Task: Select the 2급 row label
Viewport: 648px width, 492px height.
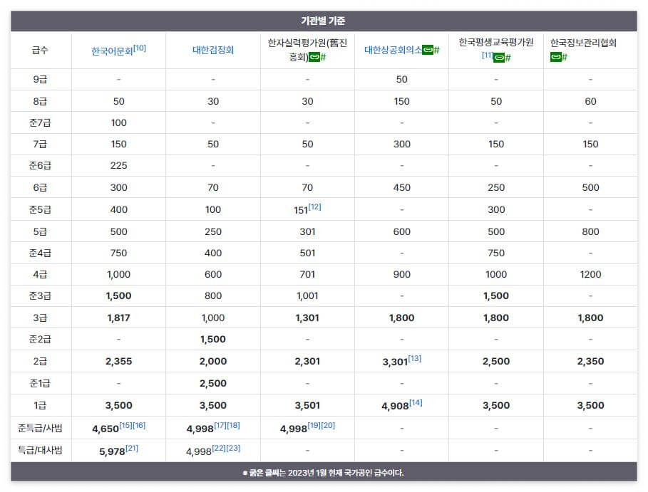Action: [40, 362]
